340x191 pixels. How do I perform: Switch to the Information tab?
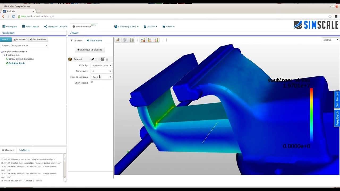[95, 41]
